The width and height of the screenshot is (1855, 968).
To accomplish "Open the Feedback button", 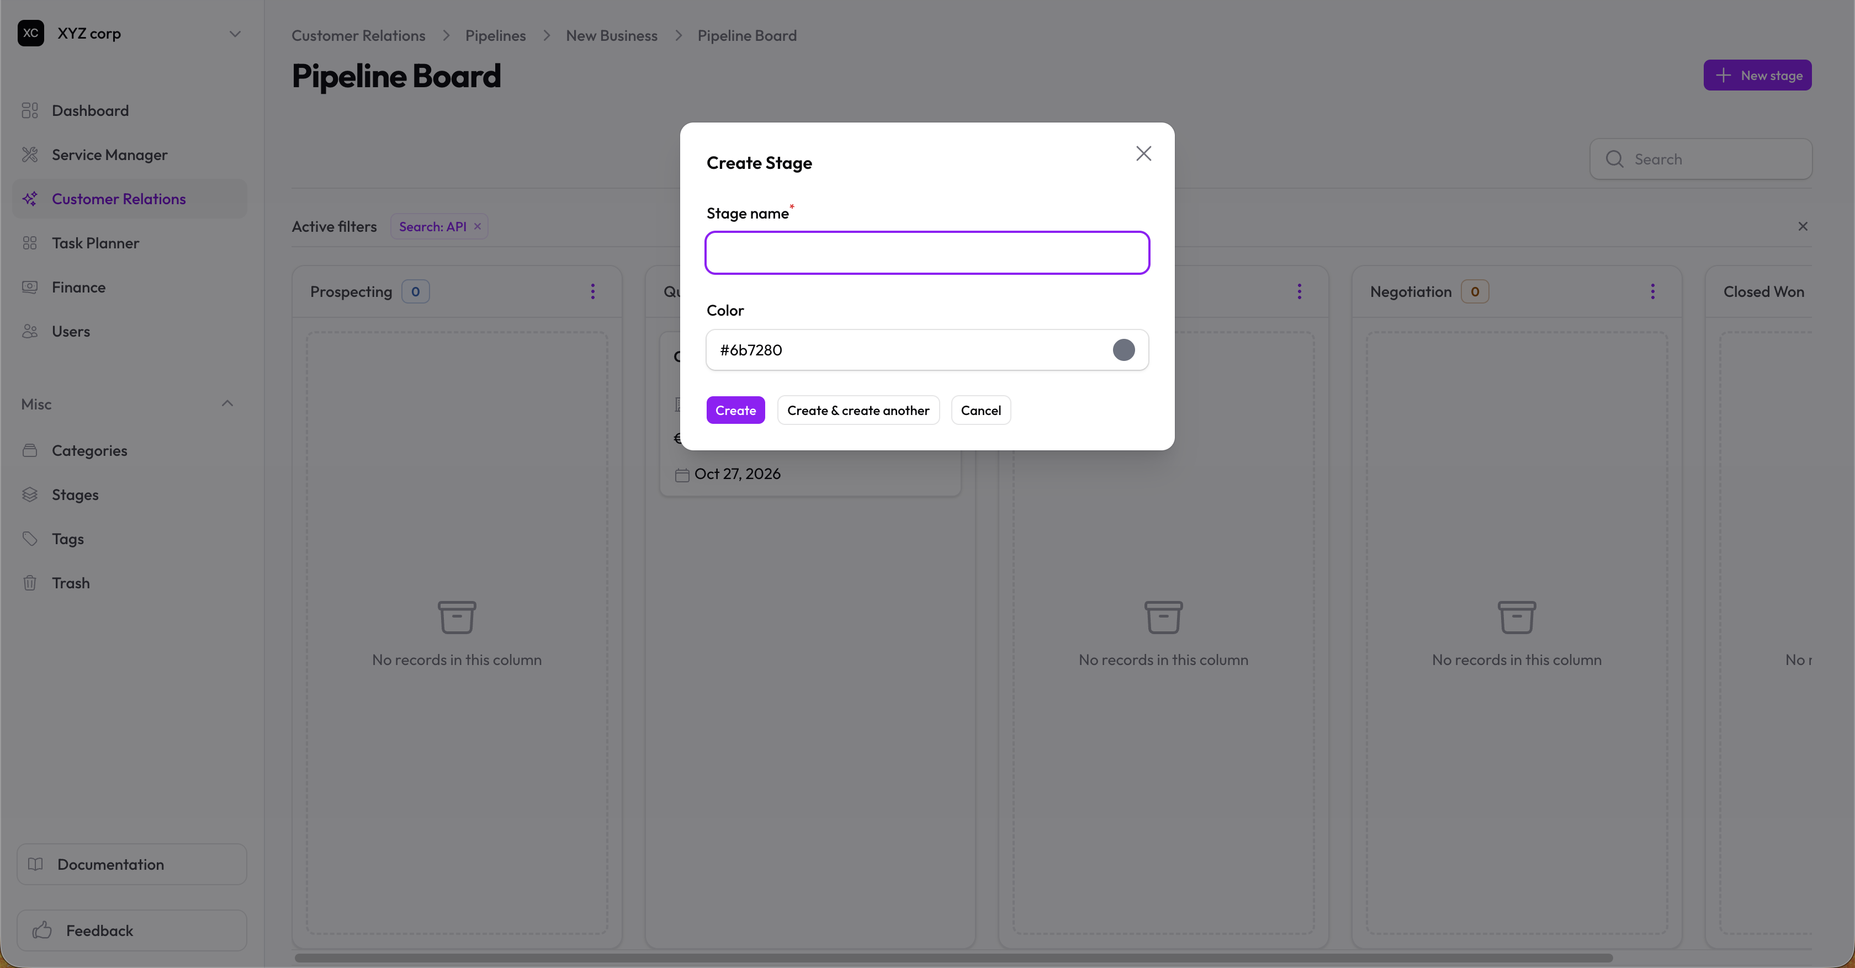I will coord(132,930).
